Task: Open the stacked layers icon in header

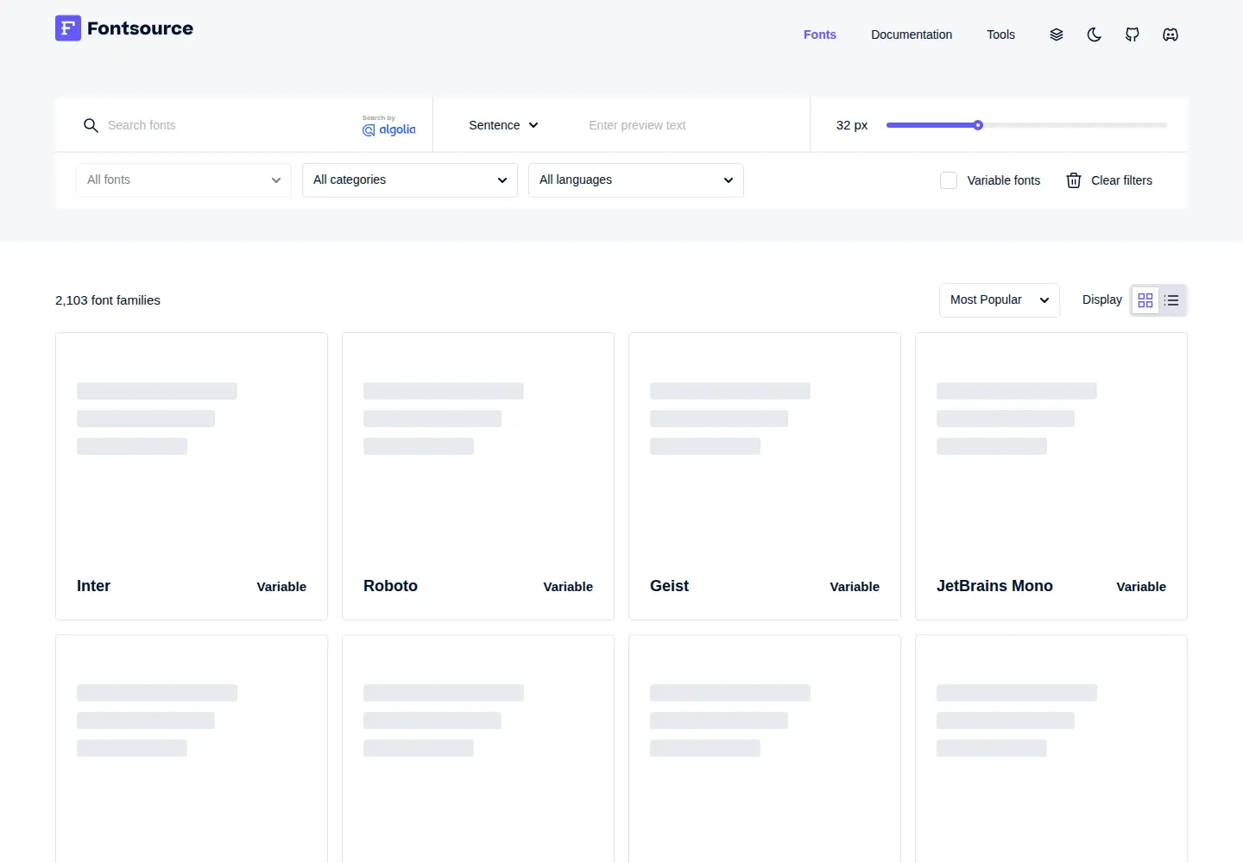Action: 1057,35
